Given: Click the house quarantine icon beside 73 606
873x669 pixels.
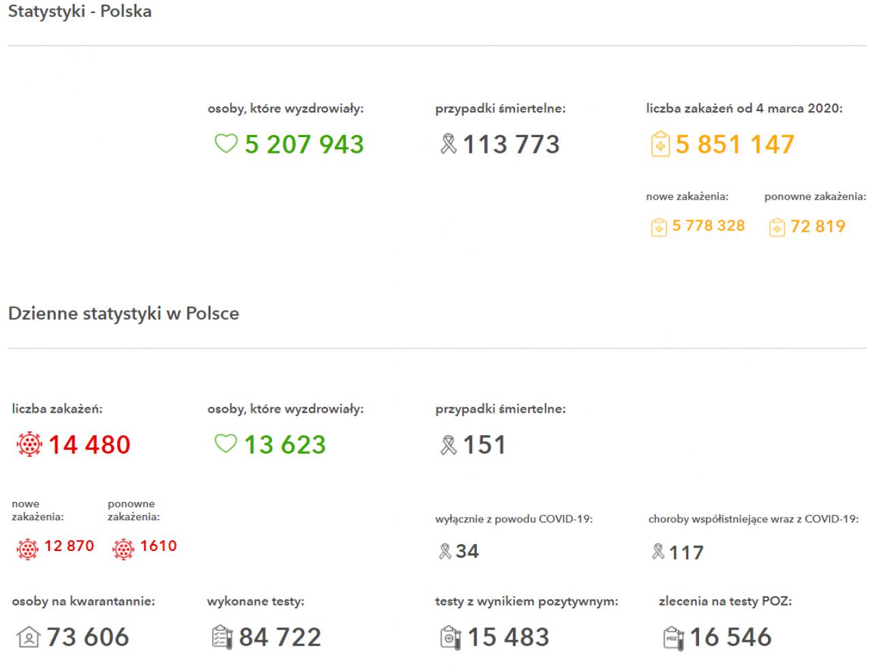Looking at the screenshot, I should 28,638.
